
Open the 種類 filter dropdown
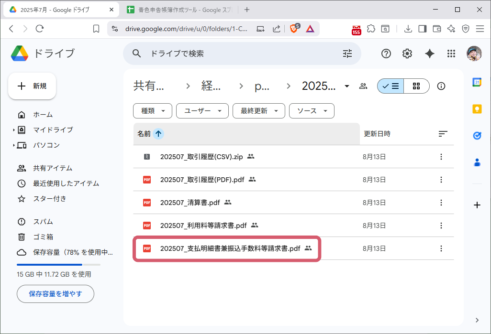click(x=152, y=111)
